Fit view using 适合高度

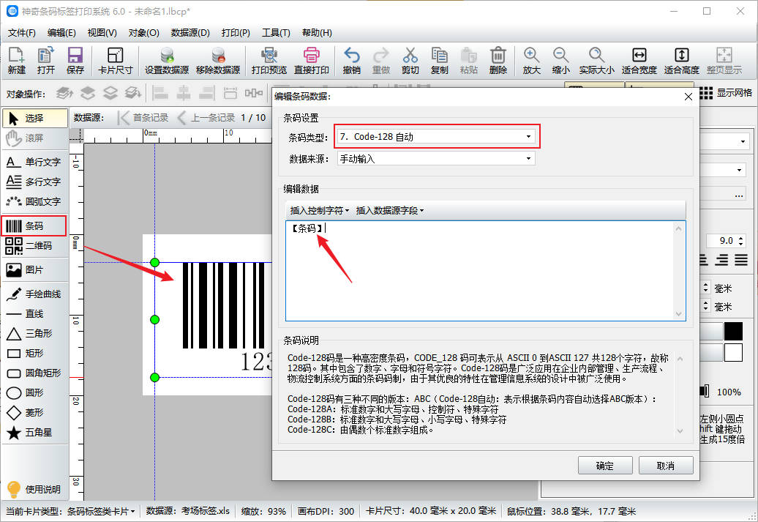click(682, 61)
